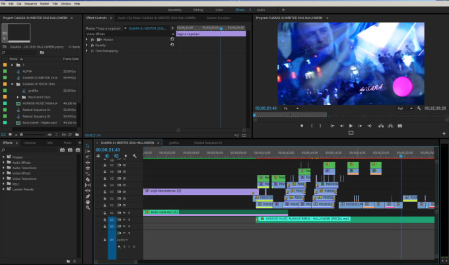Open the Full playback resolution dropdown

(405, 108)
